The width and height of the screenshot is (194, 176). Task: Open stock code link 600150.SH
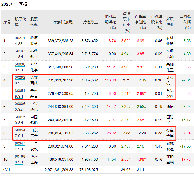coord(20,120)
